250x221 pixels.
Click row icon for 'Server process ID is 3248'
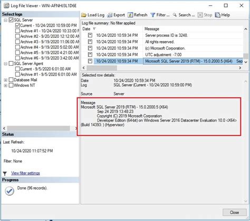pyautogui.click(x=90, y=35)
